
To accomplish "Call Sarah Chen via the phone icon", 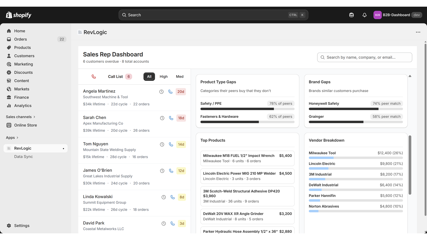I will point(171,118).
